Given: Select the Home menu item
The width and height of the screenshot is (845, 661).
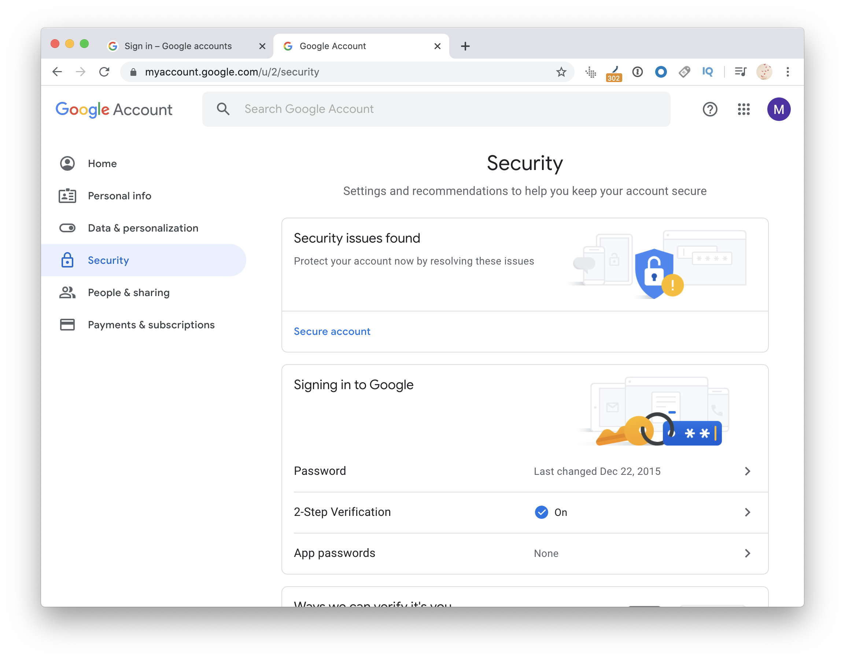Looking at the screenshot, I should pyautogui.click(x=102, y=163).
